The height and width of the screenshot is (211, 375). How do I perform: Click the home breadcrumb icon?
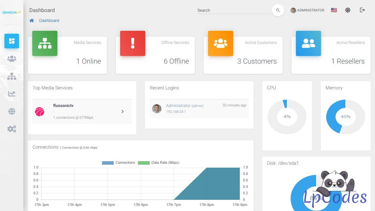32,21
